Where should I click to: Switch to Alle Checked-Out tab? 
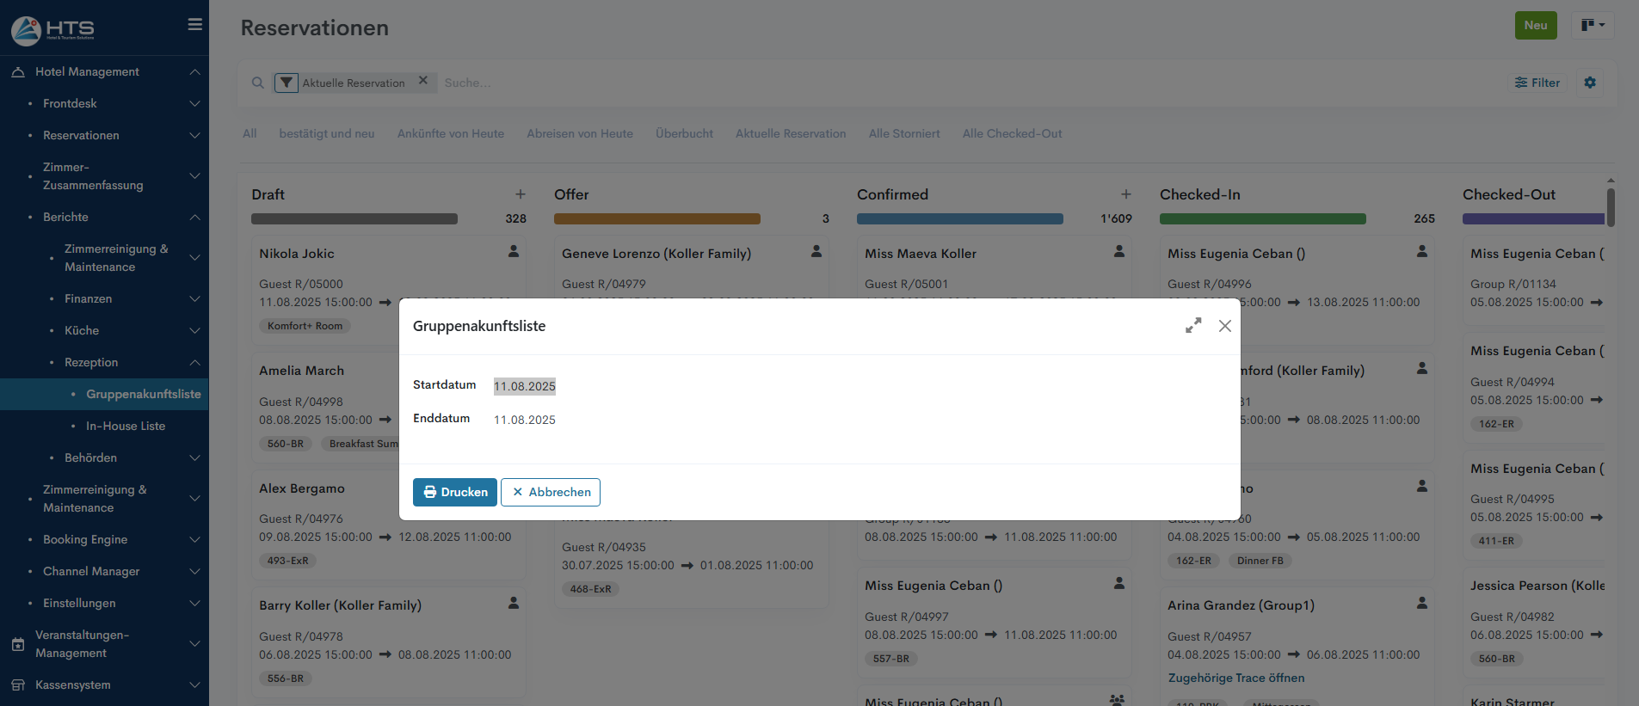point(1012,133)
